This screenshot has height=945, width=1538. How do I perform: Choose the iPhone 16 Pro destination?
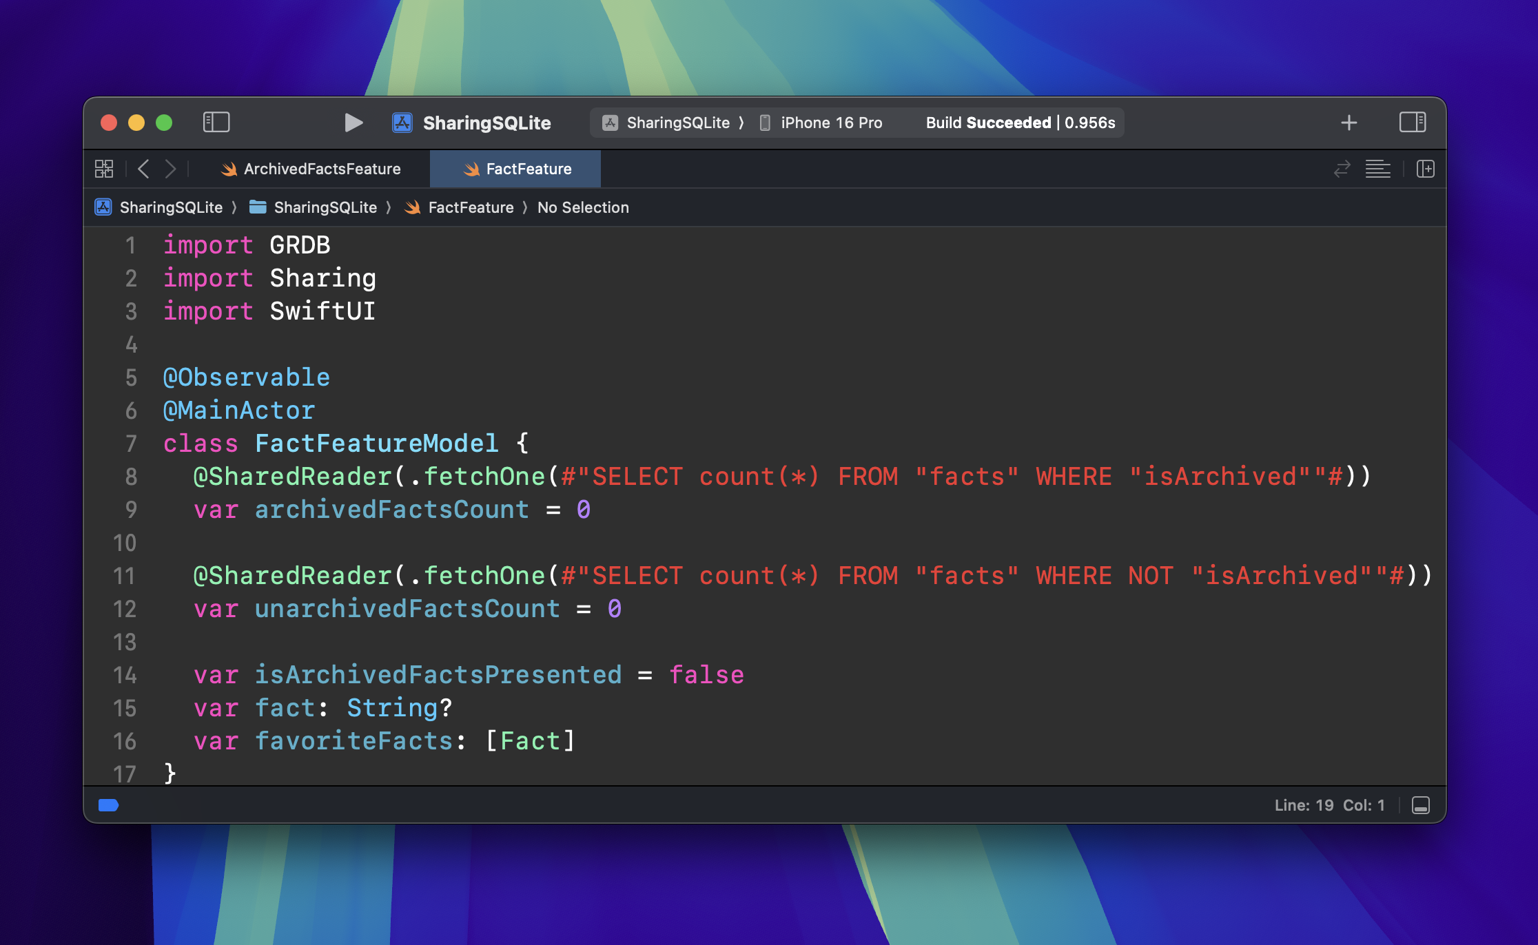click(x=821, y=123)
